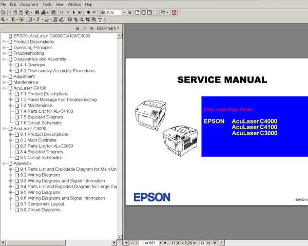Click the red Adobe logo icon
This screenshot has height=246, width=308.
[x=174, y=12]
